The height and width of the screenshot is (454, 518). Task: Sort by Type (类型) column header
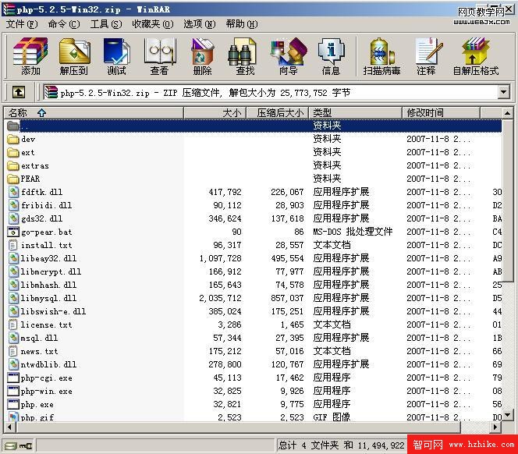pos(355,112)
